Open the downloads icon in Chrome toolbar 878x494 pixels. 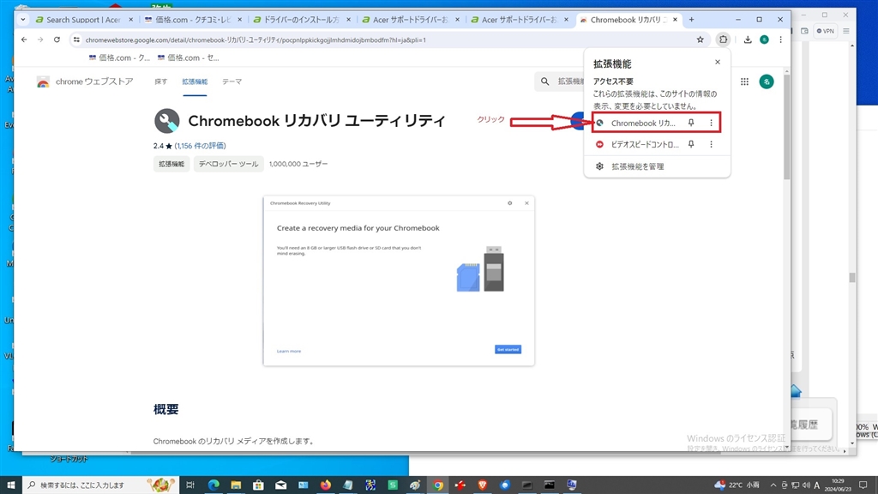pos(748,39)
